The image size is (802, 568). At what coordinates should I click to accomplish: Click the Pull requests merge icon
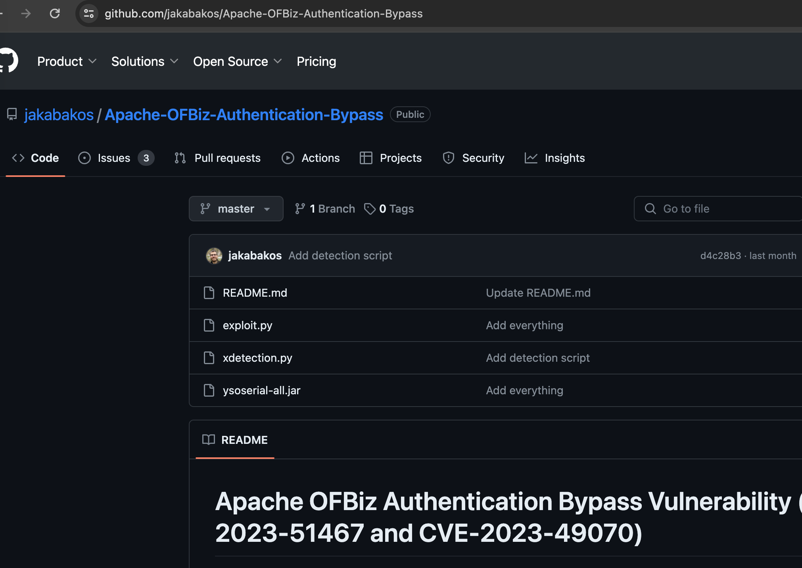point(180,158)
